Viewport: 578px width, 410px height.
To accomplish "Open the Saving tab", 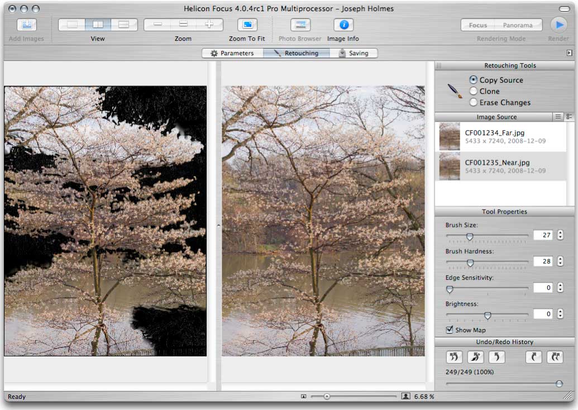I will [353, 53].
